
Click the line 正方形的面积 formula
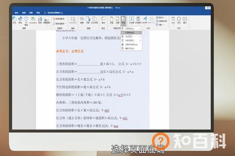[x=95, y=72]
